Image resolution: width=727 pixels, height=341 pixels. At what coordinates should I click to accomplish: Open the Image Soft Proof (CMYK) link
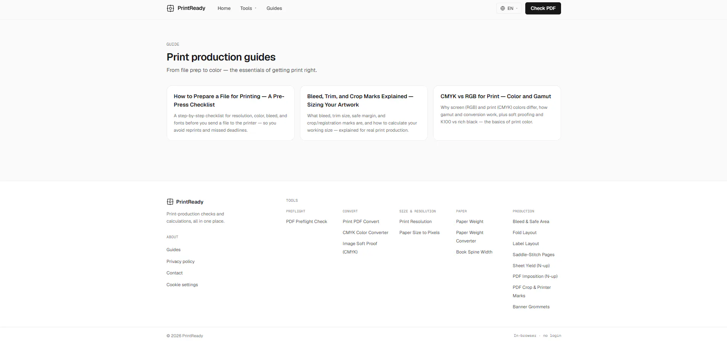click(x=360, y=248)
